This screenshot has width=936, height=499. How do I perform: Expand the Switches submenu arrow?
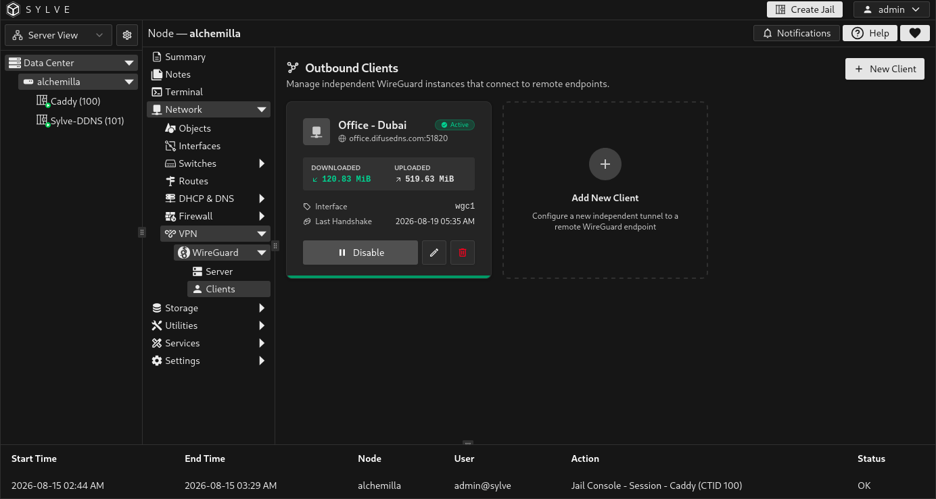[x=262, y=163]
